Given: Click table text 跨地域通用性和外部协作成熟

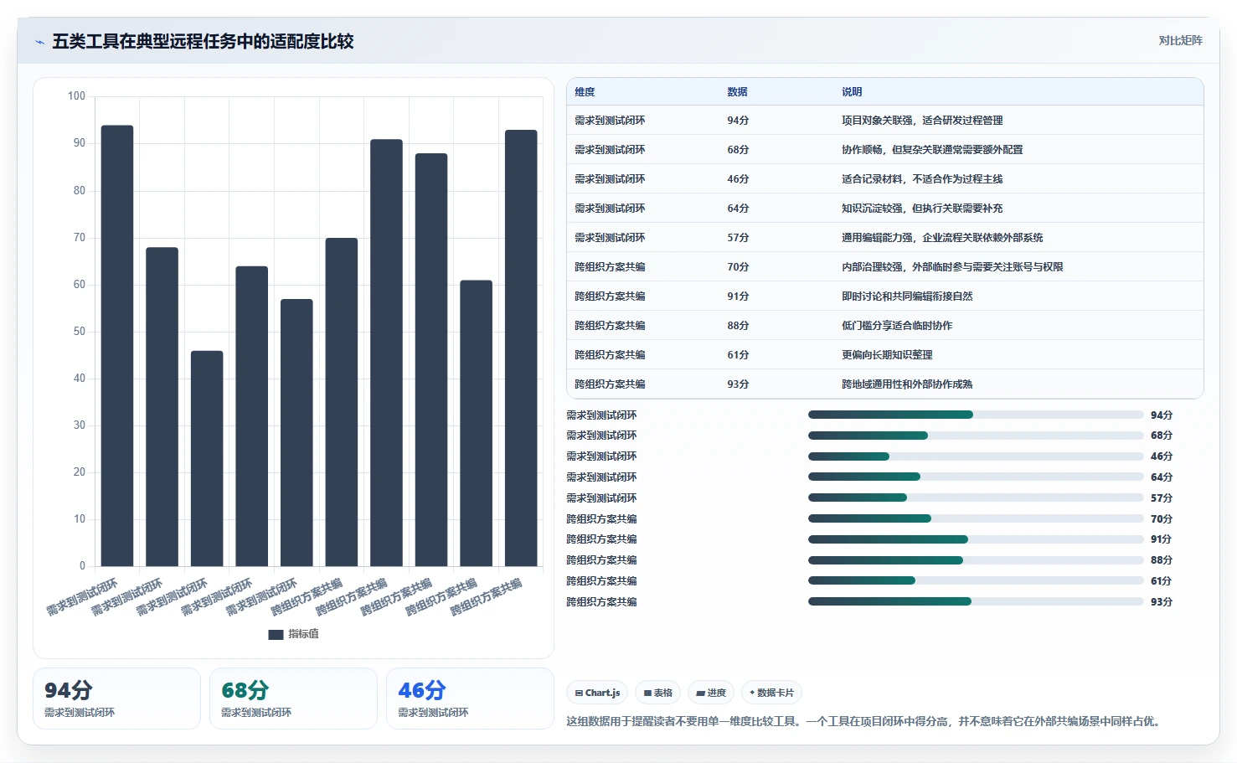Looking at the screenshot, I should pos(907,384).
